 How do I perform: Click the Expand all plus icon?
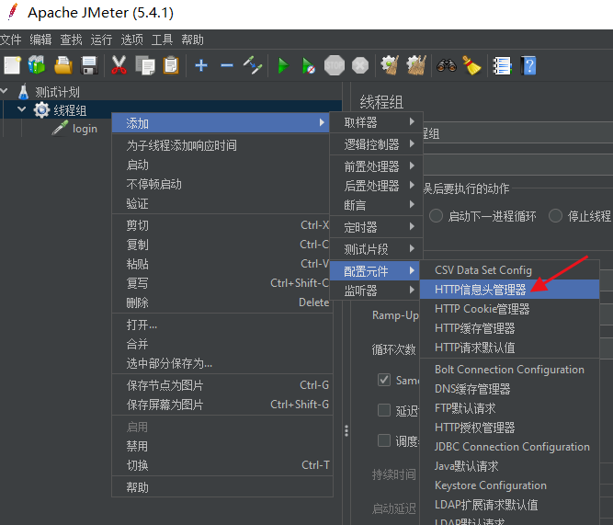pyautogui.click(x=201, y=65)
